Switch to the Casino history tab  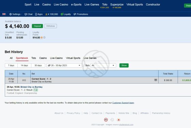click(x=43, y=58)
